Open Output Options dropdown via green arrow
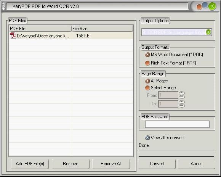 click(x=208, y=32)
